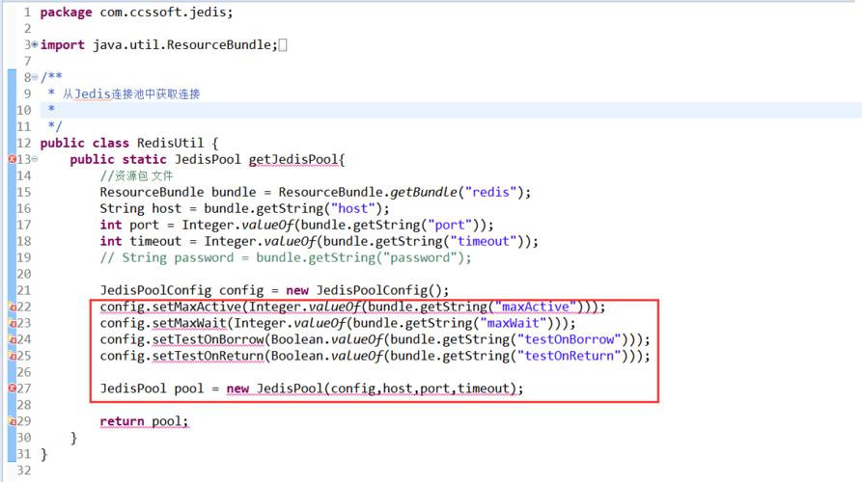Open quick-fix marker next to line 29
The image size is (862, 482).
[x=12, y=421]
